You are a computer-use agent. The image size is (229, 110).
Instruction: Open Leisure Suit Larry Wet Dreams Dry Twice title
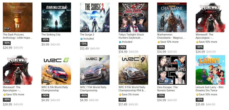(209, 89)
